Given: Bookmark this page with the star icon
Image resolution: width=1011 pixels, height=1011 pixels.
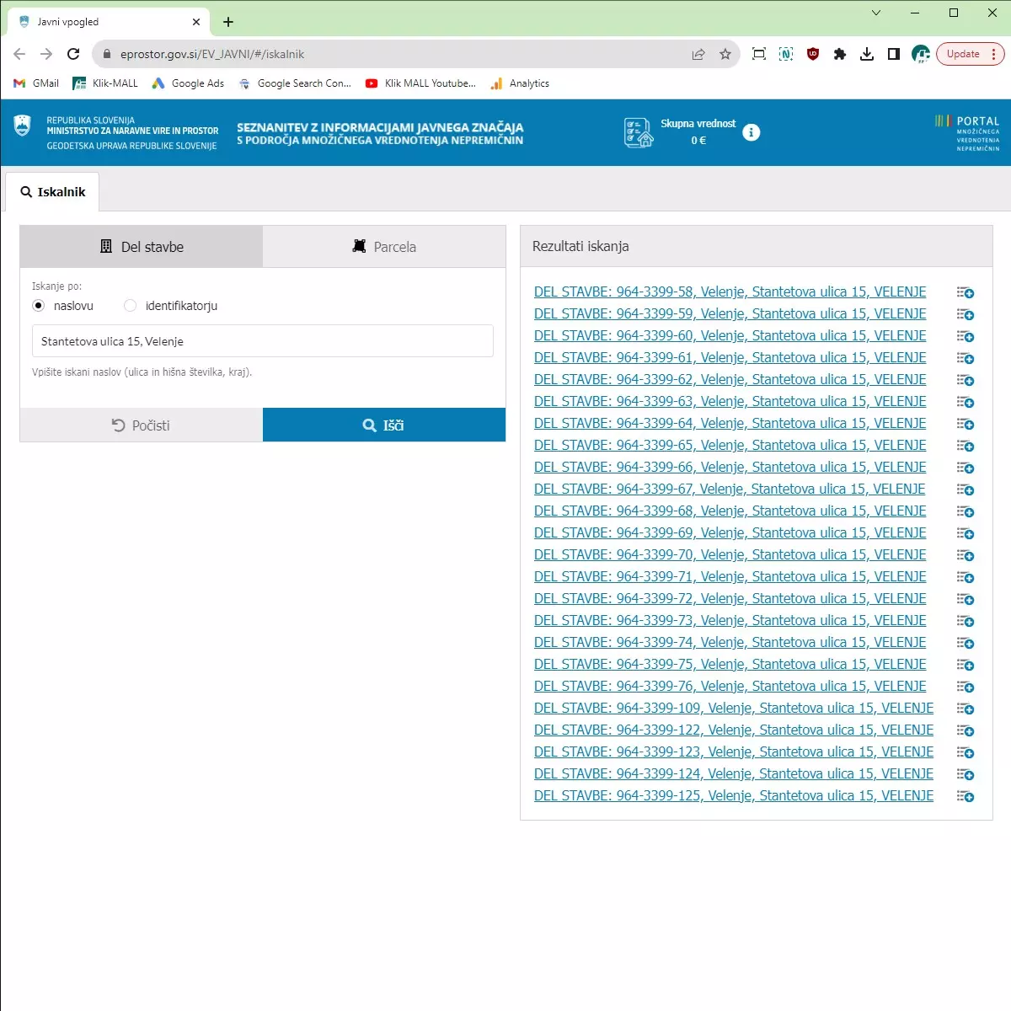Looking at the screenshot, I should [725, 54].
